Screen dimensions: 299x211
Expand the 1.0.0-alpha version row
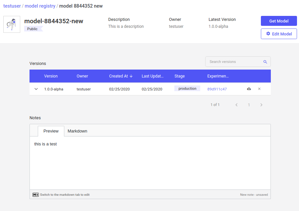pyautogui.click(x=36, y=89)
